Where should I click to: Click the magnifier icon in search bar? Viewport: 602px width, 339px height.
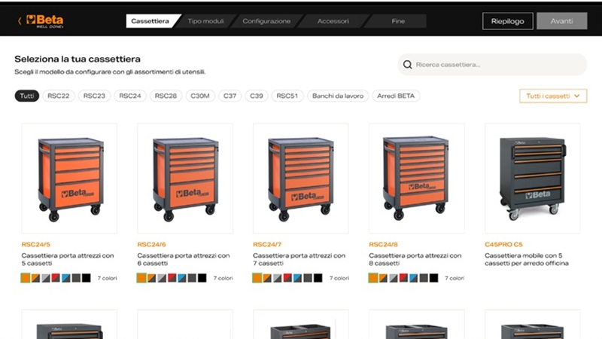pos(407,65)
